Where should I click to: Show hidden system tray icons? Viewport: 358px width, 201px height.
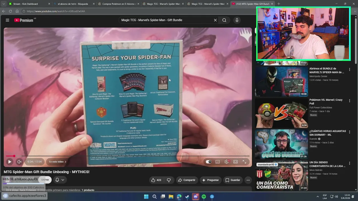(317, 197)
